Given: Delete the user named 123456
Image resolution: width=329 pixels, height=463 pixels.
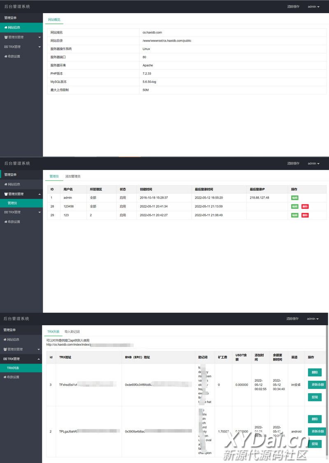Looking at the screenshot, I should coord(305,206).
